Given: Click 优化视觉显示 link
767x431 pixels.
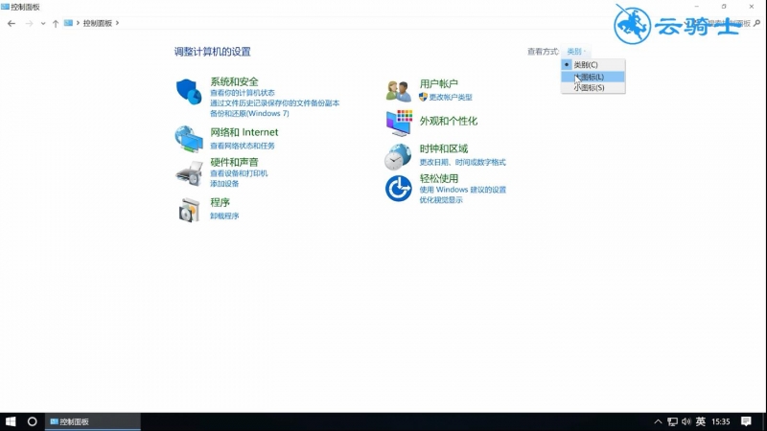Looking at the screenshot, I should coord(441,200).
